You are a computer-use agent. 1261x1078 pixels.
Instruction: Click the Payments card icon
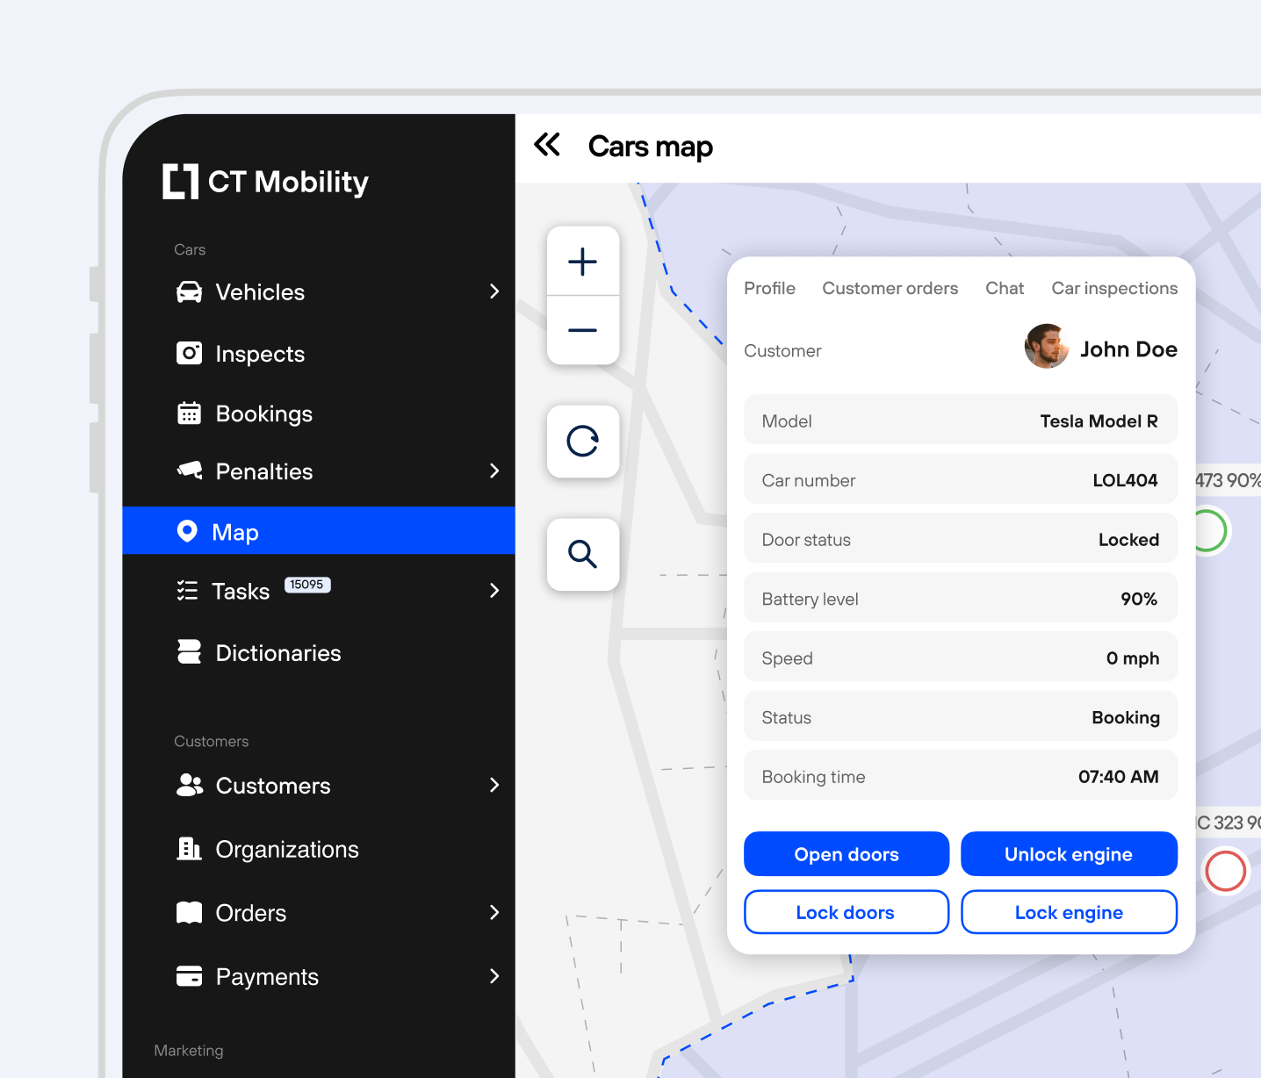pyautogui.click(x=189, y=976)
